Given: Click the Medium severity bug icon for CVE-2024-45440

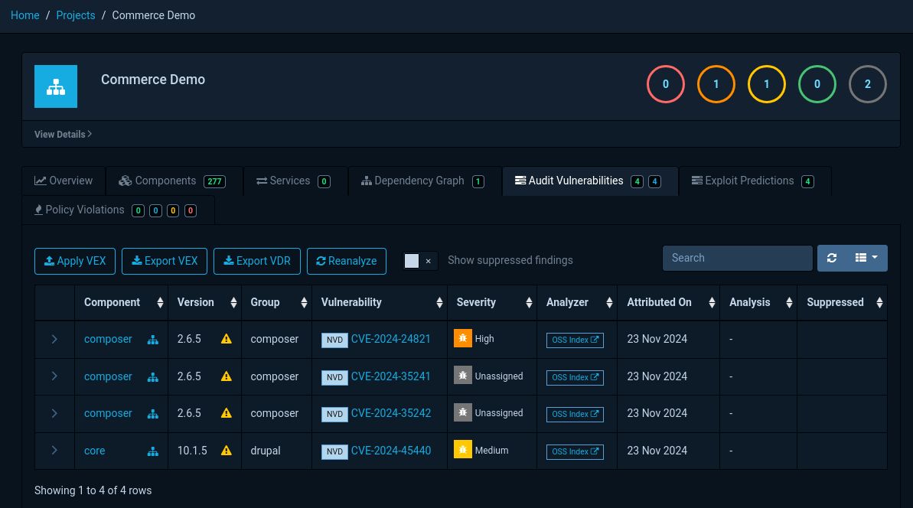Looking at the screenshot, I should tap(463, 449).
